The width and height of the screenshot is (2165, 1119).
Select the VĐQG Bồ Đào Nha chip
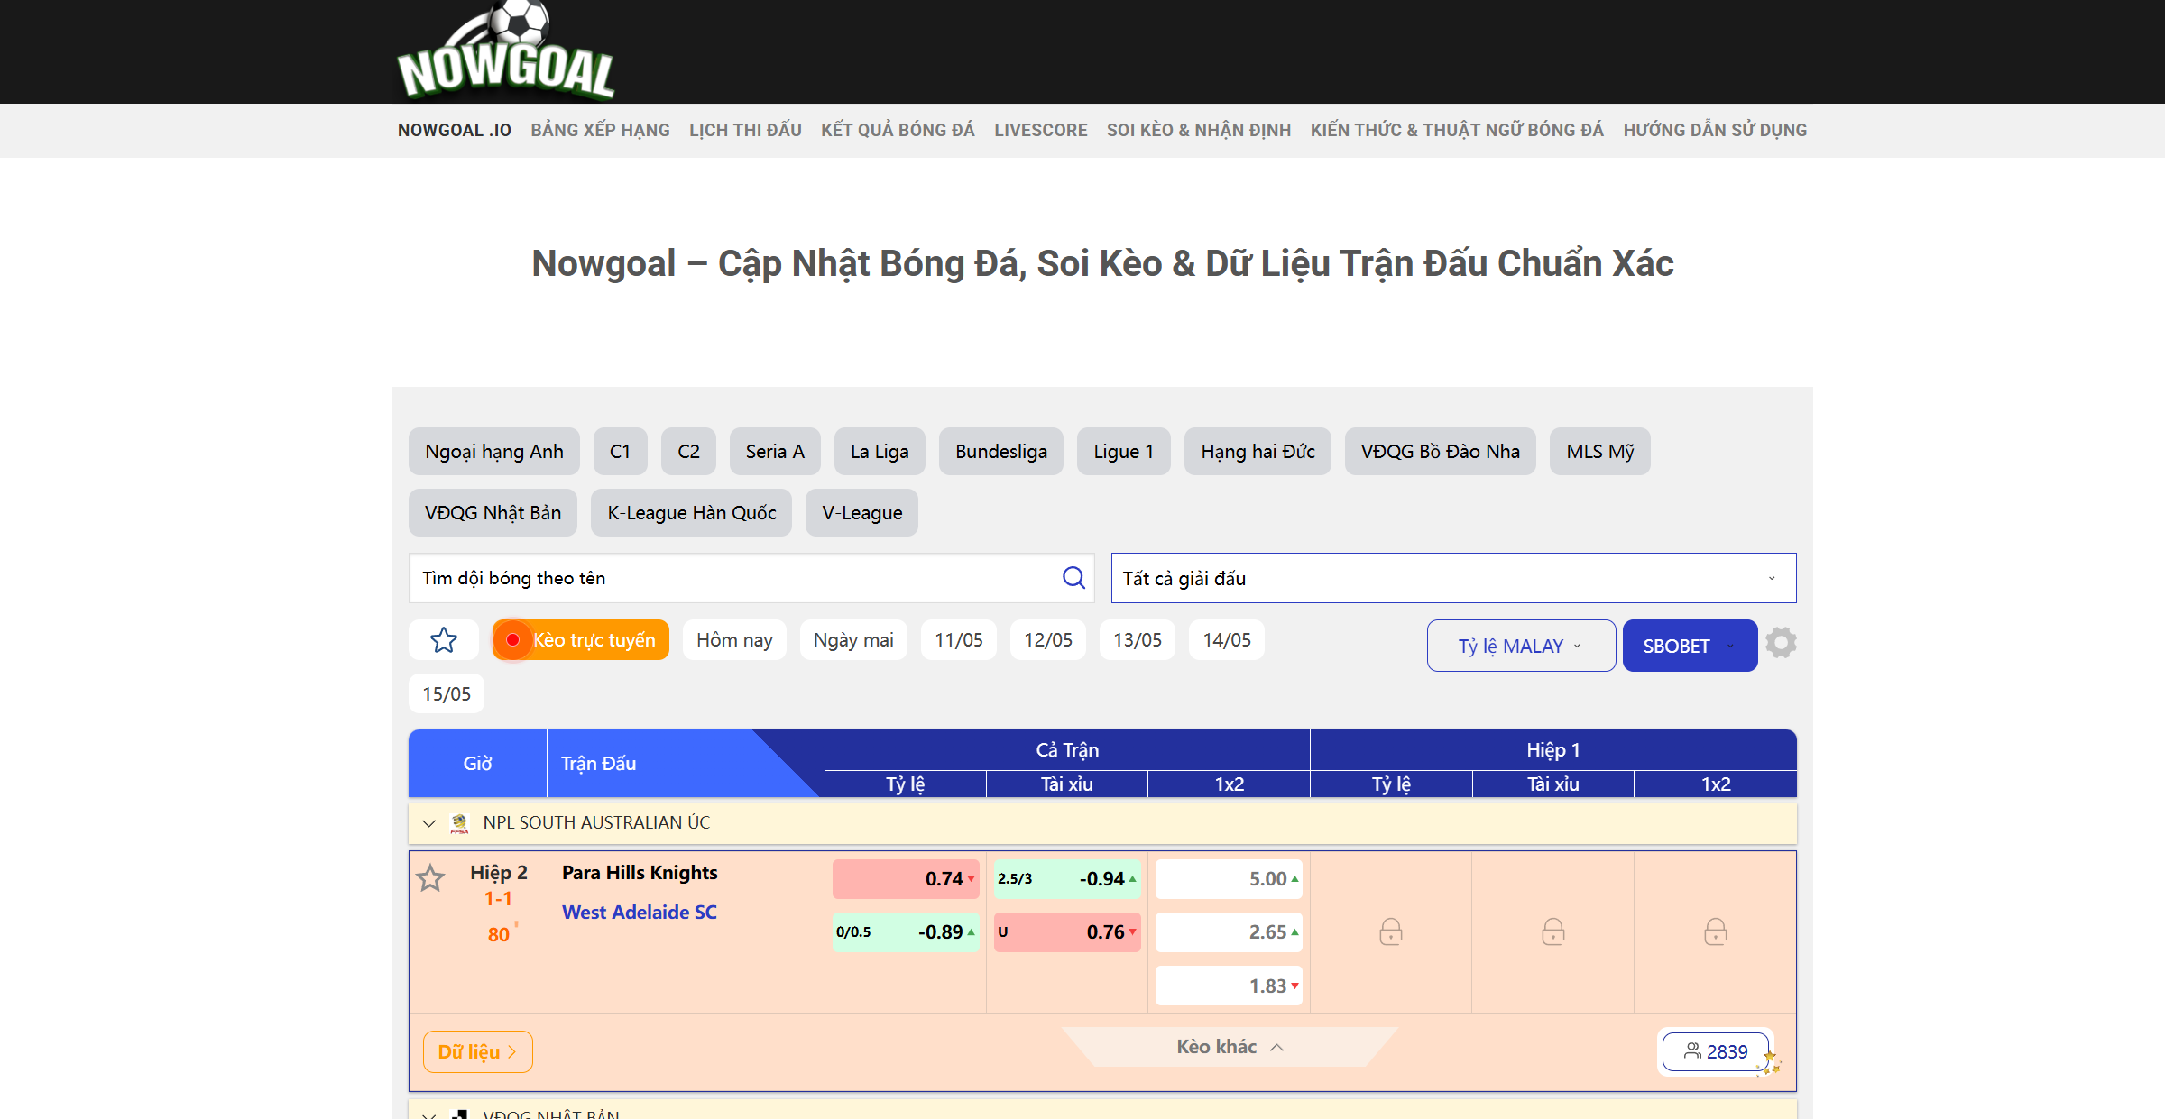click(x=1440, y=451)
